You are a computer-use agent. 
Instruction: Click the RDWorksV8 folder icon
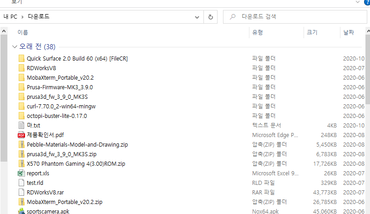[21, 68]
